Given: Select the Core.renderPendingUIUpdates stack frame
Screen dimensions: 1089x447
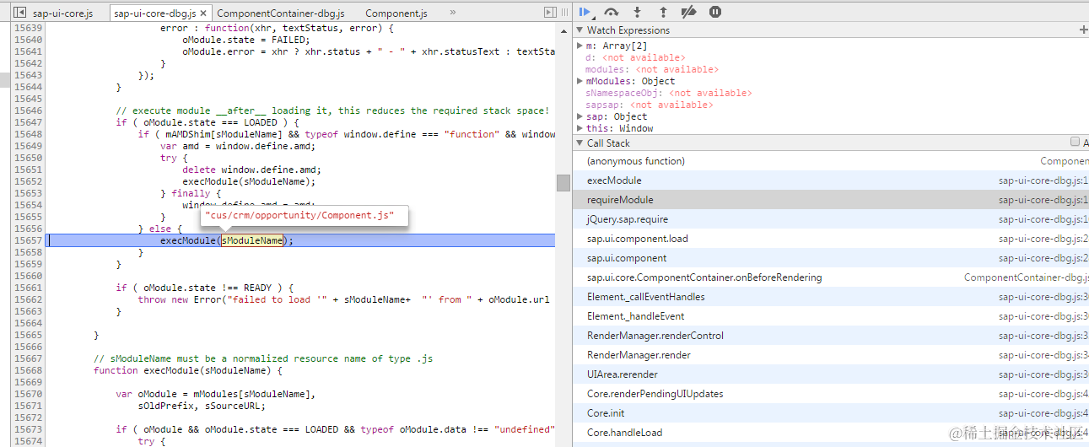Looking at the screenshot, I should 831,394.
